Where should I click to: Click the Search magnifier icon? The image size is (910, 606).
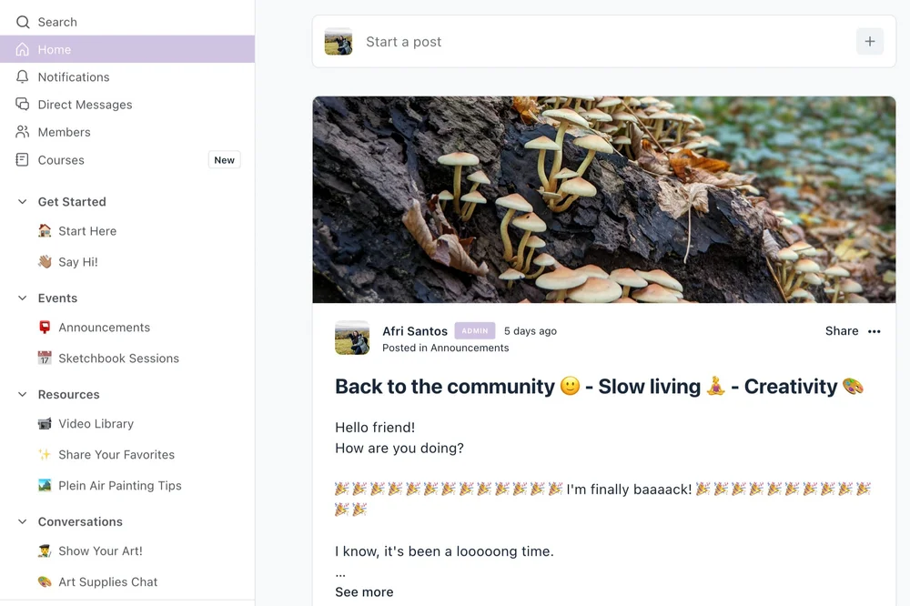[x=23, y=22]
